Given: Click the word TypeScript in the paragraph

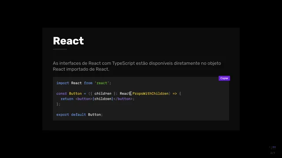Looking at the screenshot, I should point(123,63).
